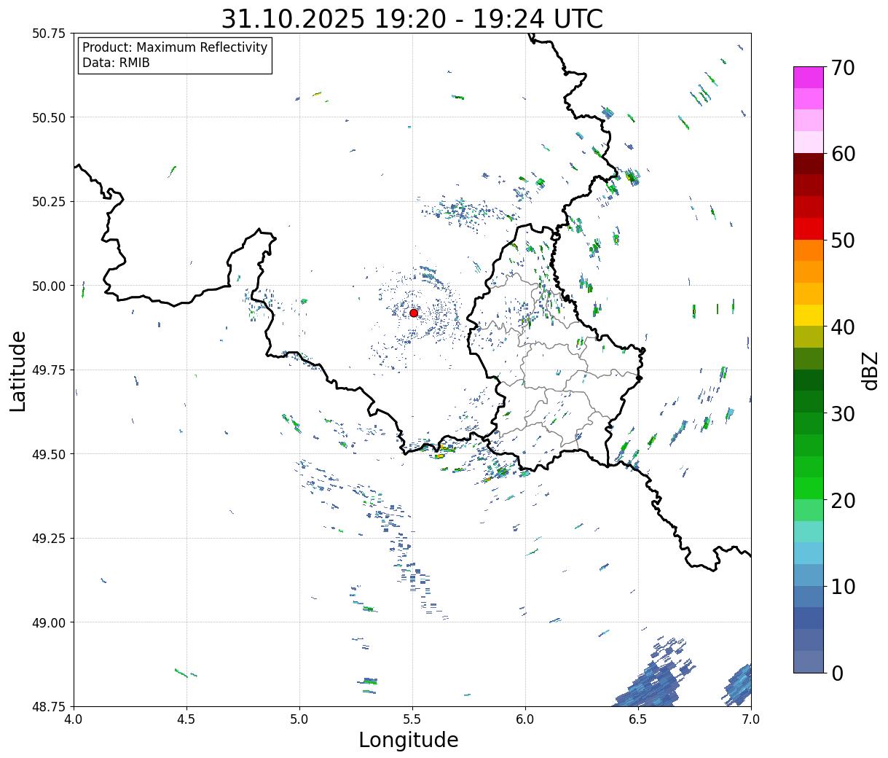The image size is (888, 758).
Task: Click the lowest grey-blue swatch above 0 dBZ
Action: tap(808, 661)
